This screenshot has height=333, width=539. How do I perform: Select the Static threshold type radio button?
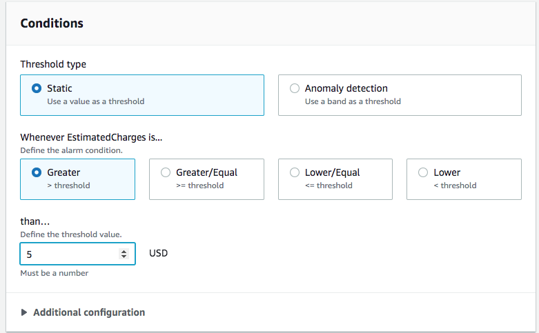(x=37, y=88)
